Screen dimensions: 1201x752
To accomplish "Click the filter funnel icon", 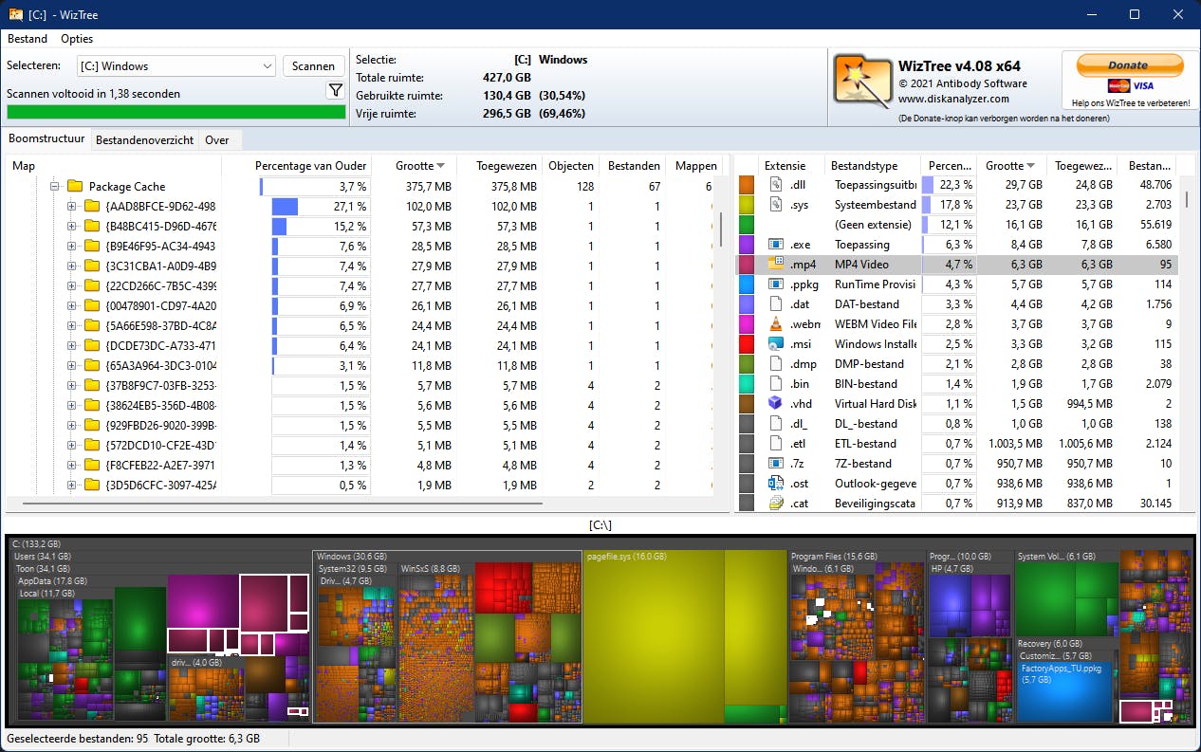I will [335, 91].
